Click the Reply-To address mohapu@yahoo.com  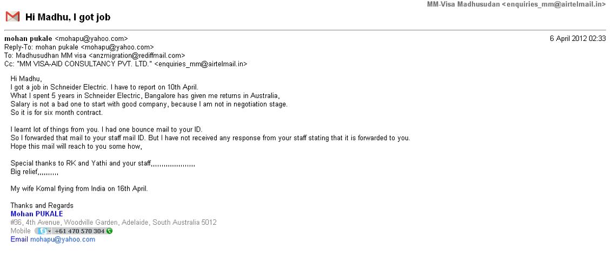pos(117,47)
